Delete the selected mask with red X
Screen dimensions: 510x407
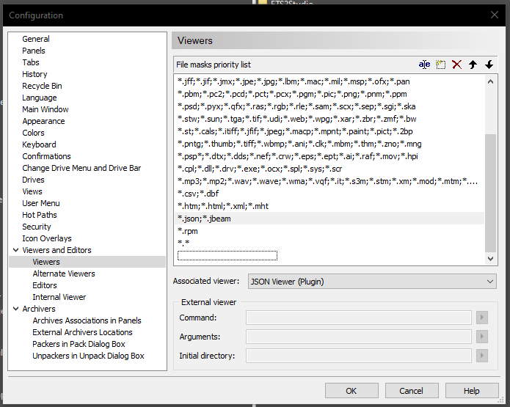click(x=456, y=65)
